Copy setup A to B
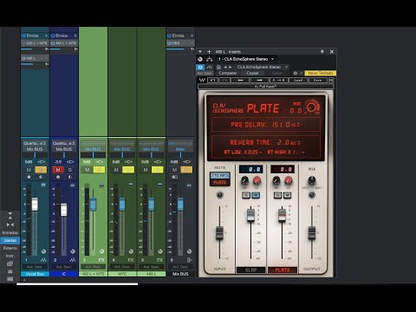 [278, 81]
